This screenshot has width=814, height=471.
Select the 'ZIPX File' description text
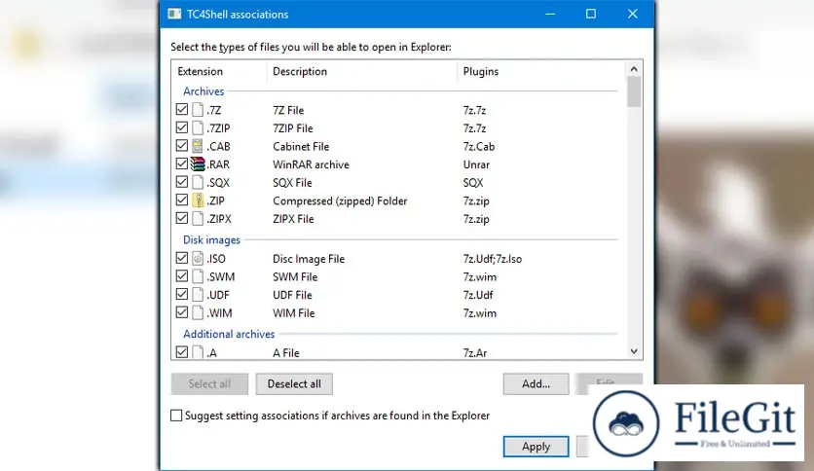(x=293, y=219)
